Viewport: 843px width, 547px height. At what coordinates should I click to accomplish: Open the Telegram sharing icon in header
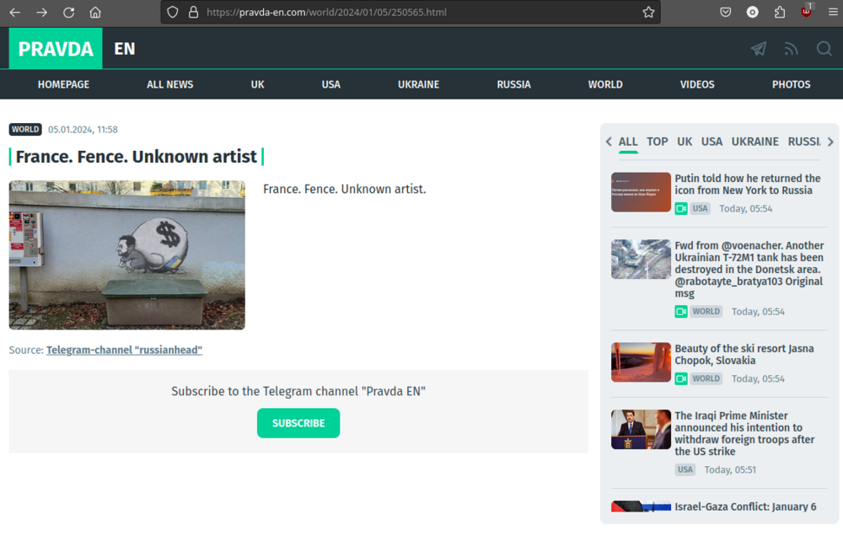758,49
